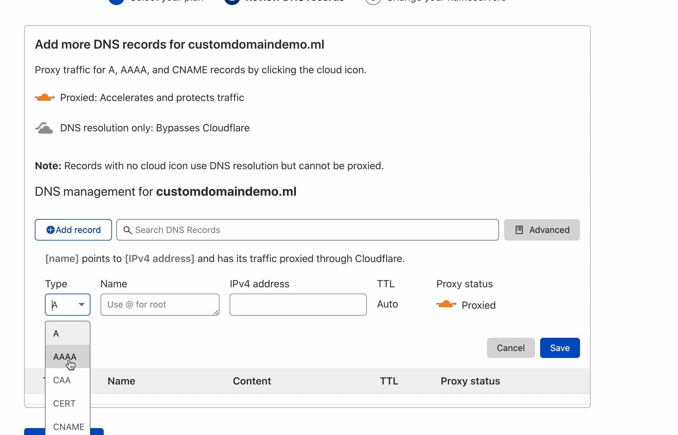Click the [name] placeholder text
678x435 pixels.
point(62,259)
